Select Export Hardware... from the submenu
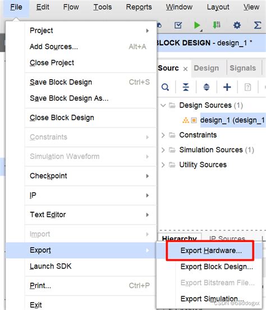266x310 pixels. [x=210, y=250]
